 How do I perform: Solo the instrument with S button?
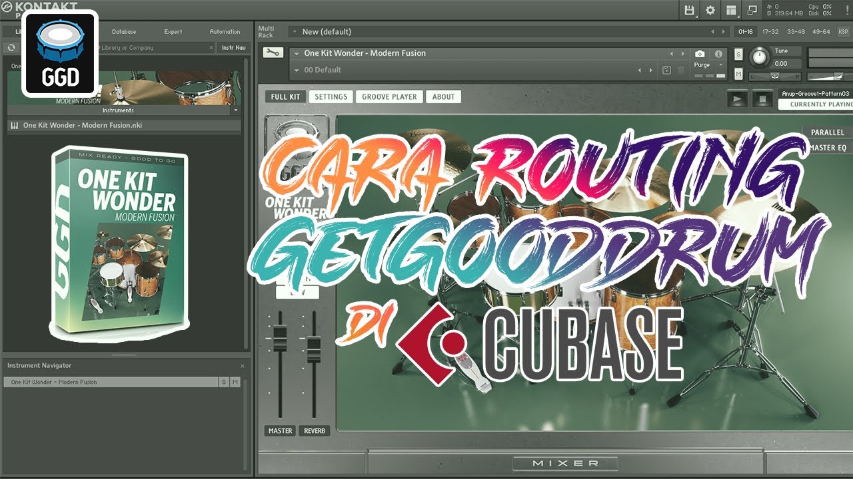pyautogui.click(x=738, y=54)
